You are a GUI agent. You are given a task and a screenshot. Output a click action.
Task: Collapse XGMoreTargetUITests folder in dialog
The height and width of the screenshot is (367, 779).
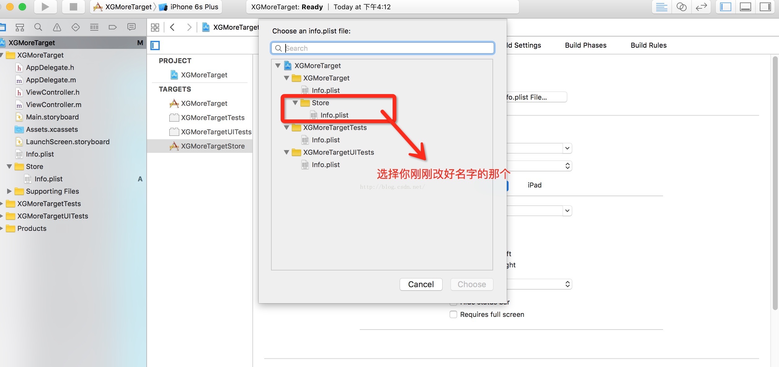(287, 152)
